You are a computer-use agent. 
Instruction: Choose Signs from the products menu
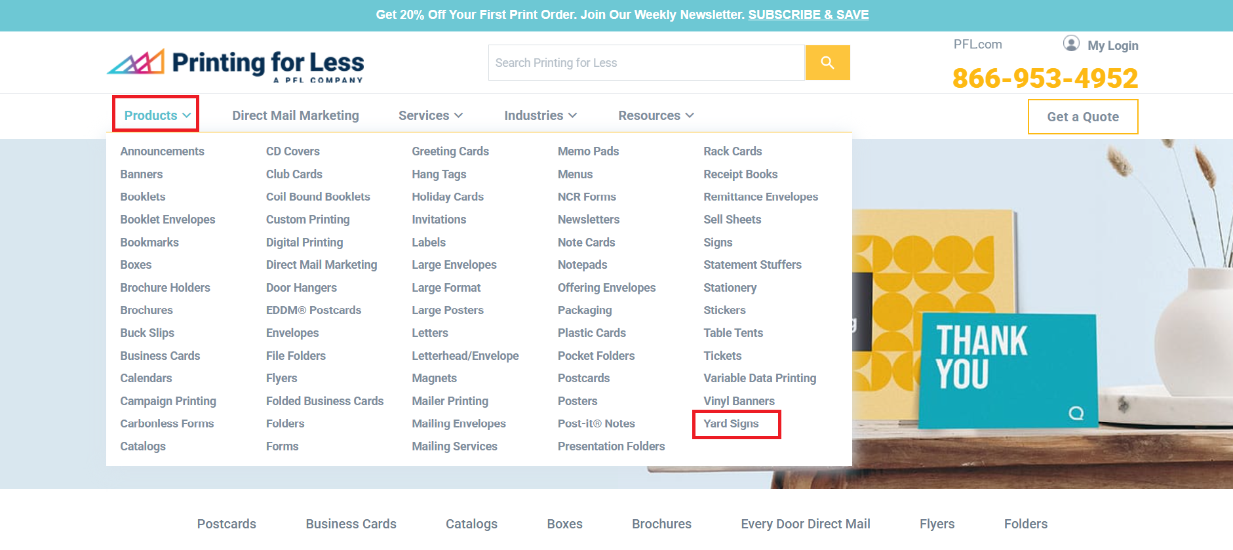point(718,243)
